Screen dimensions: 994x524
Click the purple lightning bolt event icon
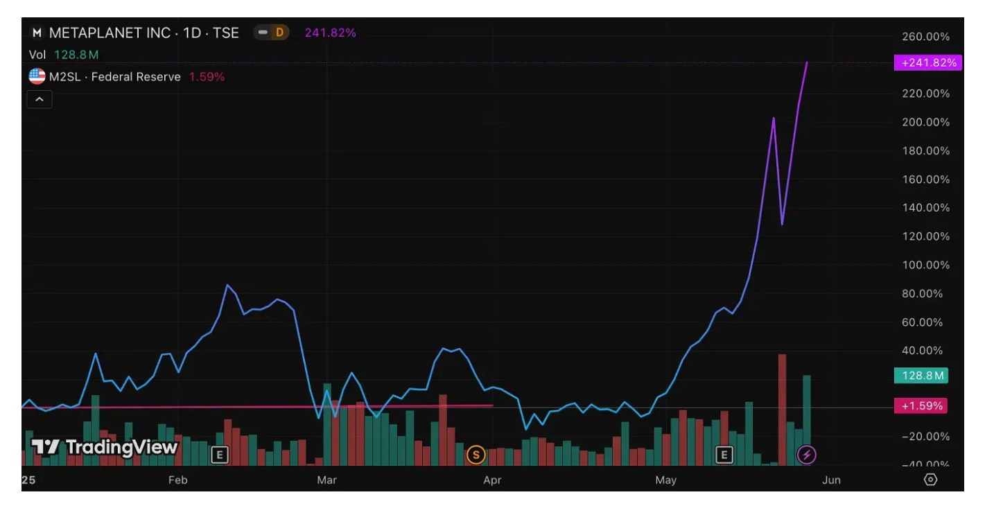point(806,455)
